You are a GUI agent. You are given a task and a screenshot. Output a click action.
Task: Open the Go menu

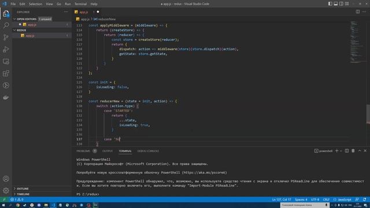point(59,4)
